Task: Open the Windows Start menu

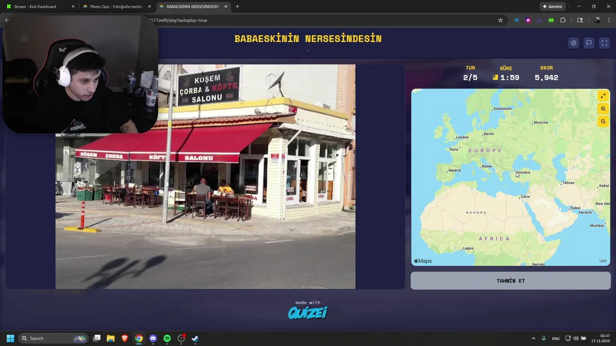Action: tap(10, 338)
